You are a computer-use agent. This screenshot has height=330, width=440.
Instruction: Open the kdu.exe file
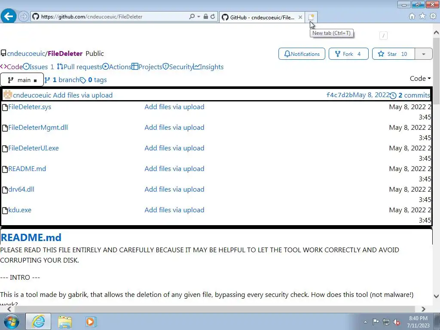coord(20,210)
